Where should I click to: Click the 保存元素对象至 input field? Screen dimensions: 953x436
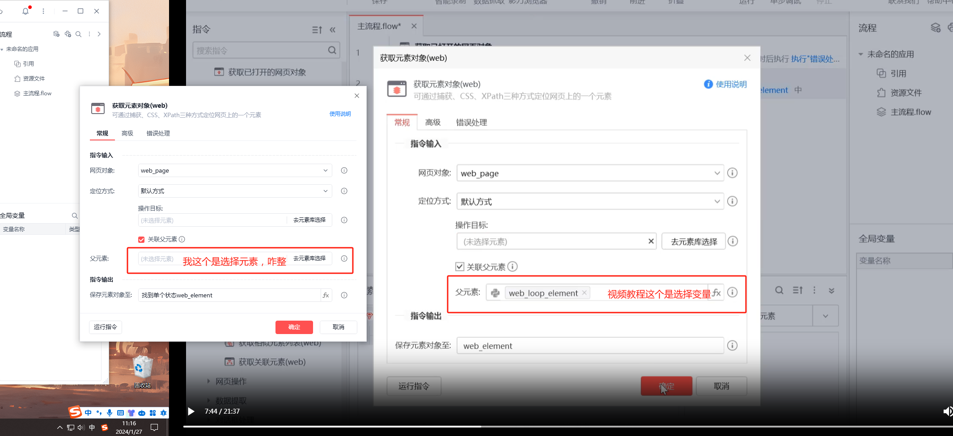click(229, 295)
